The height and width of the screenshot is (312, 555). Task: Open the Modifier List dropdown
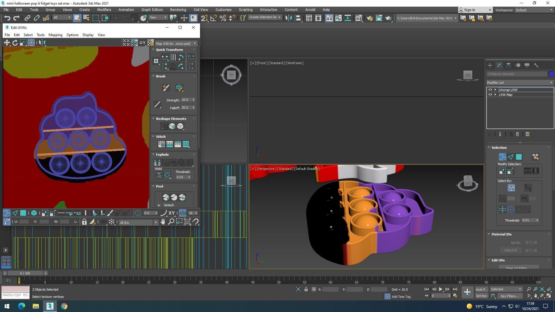pos(520,83)
